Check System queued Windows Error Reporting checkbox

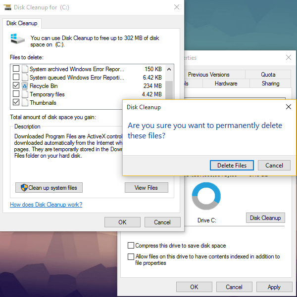click(16, 77)
